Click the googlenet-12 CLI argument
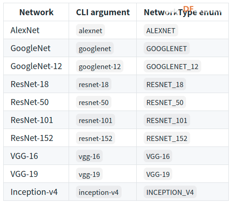This screenshot has height=205, width=233. pos(99,66)
